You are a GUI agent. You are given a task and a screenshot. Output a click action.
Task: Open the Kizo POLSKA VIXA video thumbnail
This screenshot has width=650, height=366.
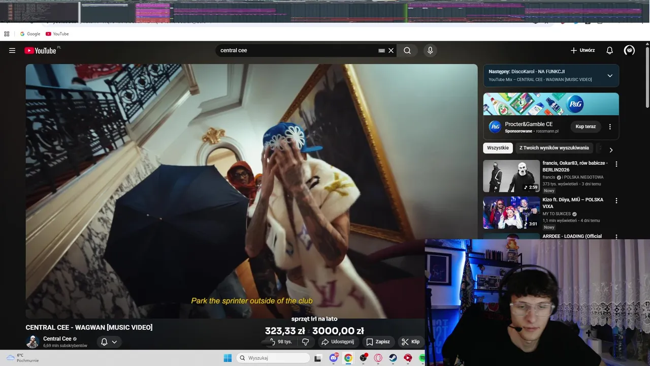511,213
